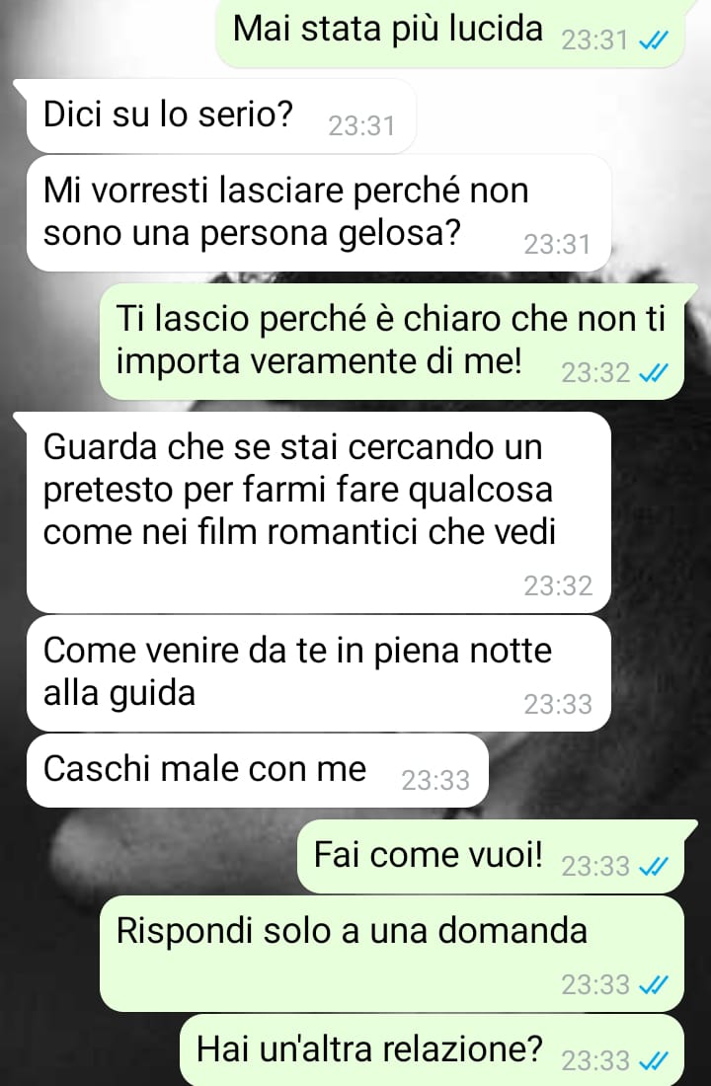The image size is (711, 1086).
Task: Tap the 23:33 time on 'Caschi male con me'
Action: pyautogui.click(x=435, y=781)
